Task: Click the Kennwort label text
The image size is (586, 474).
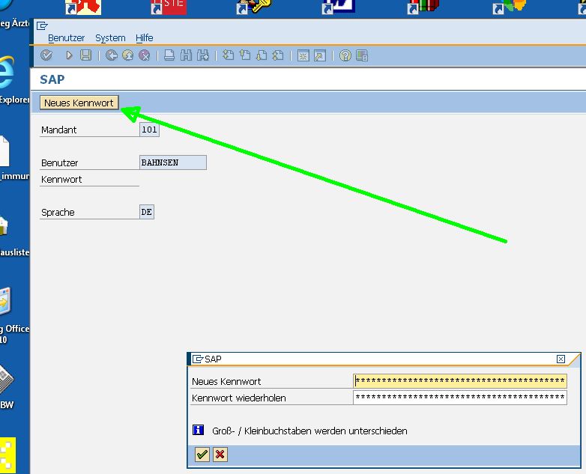Action: (61, 179)
